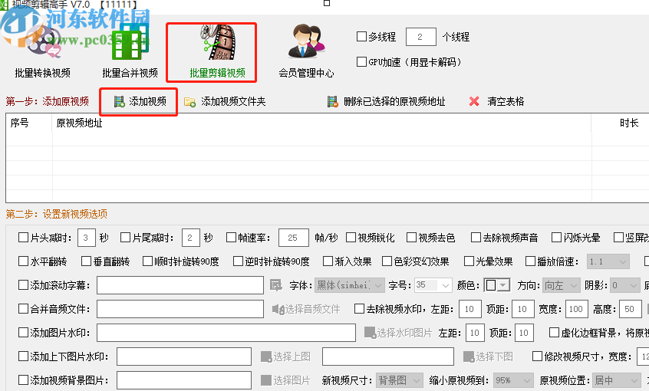Click the 序号 column header
Viewport: 649px width, 391px height.
click(x=29, y=123)
